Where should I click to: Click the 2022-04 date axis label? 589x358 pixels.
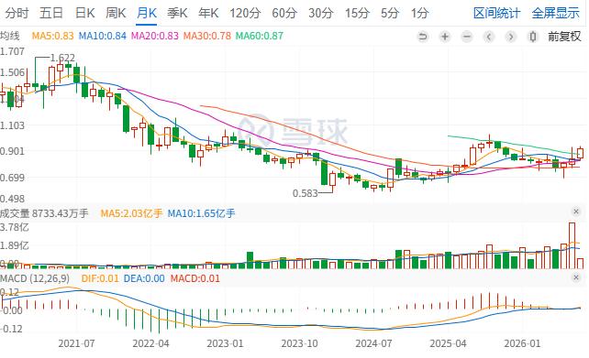pos(150,343)
